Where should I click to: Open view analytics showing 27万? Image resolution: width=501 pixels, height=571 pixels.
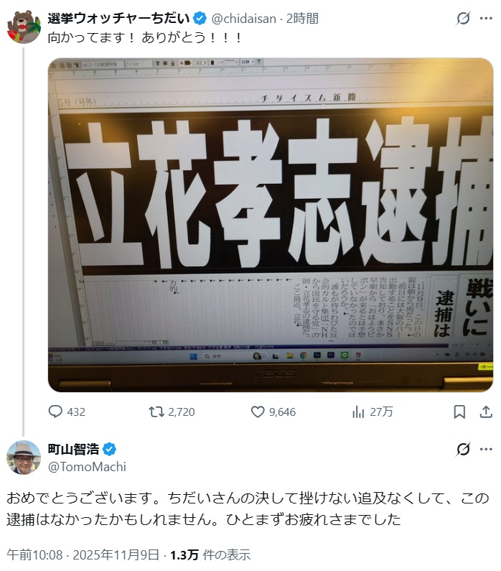click(358, 412)
